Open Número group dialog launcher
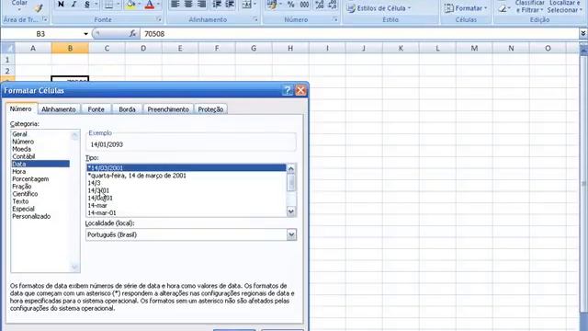 pyautogui.click(x=334, y=19)
